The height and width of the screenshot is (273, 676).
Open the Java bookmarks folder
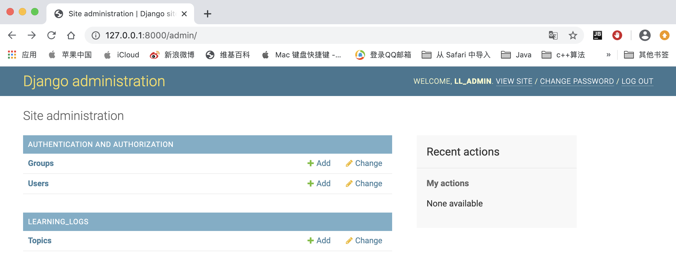[x=516, y=55]
